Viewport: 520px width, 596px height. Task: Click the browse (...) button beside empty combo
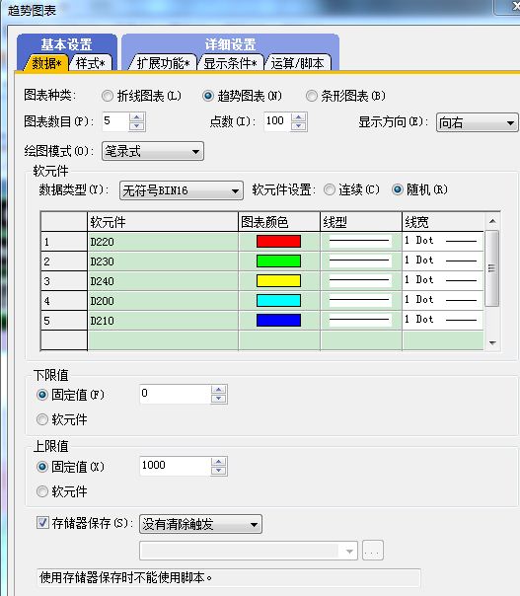tap(373, 551)
